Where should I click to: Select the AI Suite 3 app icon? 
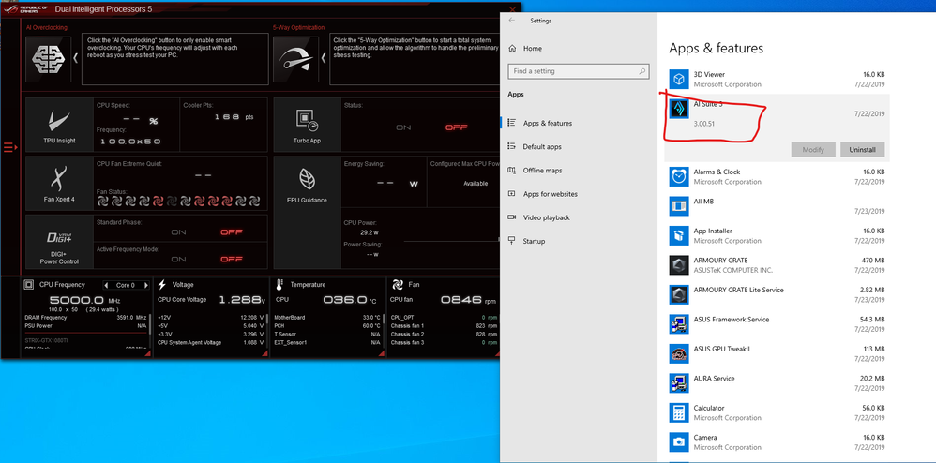tap(679, 109)
